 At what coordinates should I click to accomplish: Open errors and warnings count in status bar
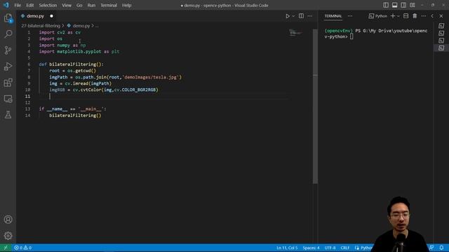click(23, 248)
